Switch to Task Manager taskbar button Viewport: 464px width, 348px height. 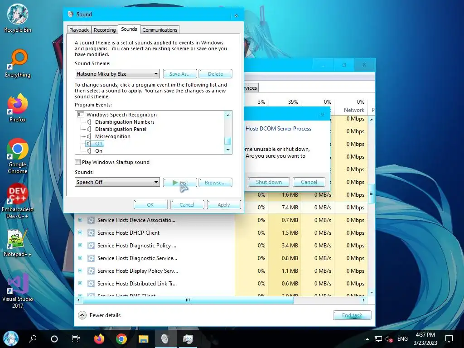coord(188,339)
